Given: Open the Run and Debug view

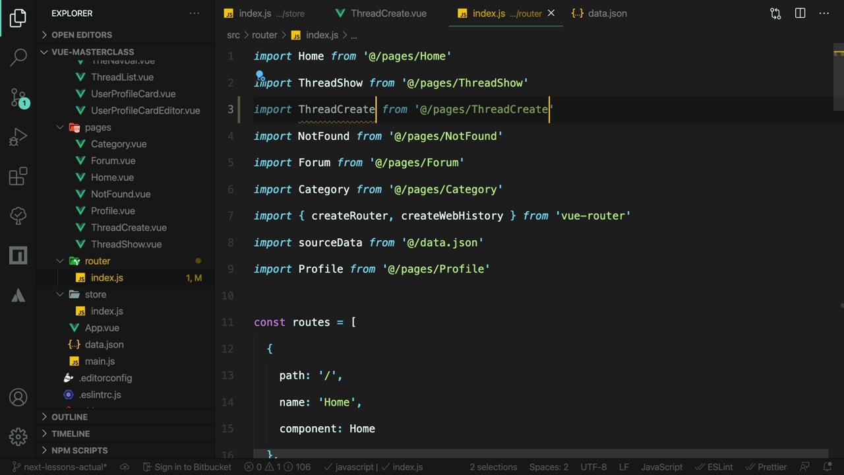Looking at the screenshot, I should click(x=18, y=137).
